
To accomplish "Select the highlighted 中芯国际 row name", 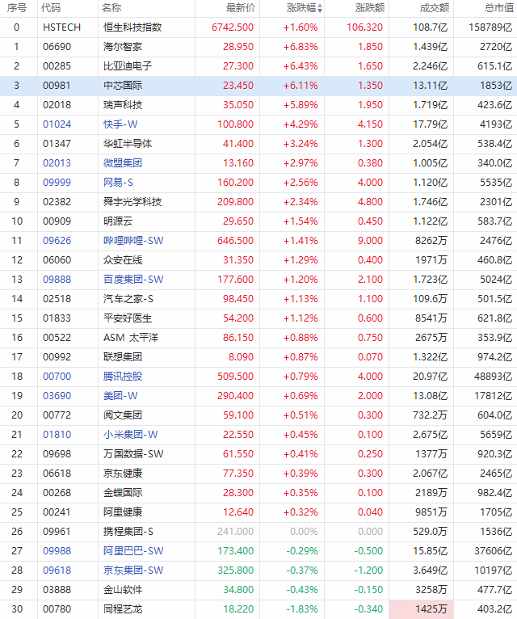I will pos(123,86).
